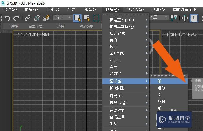This screenshot has width=203, height=131.
Task: Click the Create menu tear-off grip bar
Action: click(x=126, y=15)
